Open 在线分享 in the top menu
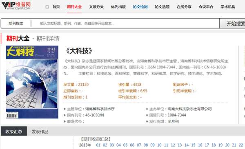245x149 pixels. point(184,7)
